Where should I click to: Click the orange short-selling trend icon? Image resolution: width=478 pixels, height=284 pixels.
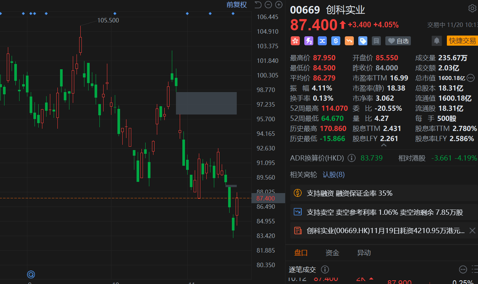[x=349, y=41]
